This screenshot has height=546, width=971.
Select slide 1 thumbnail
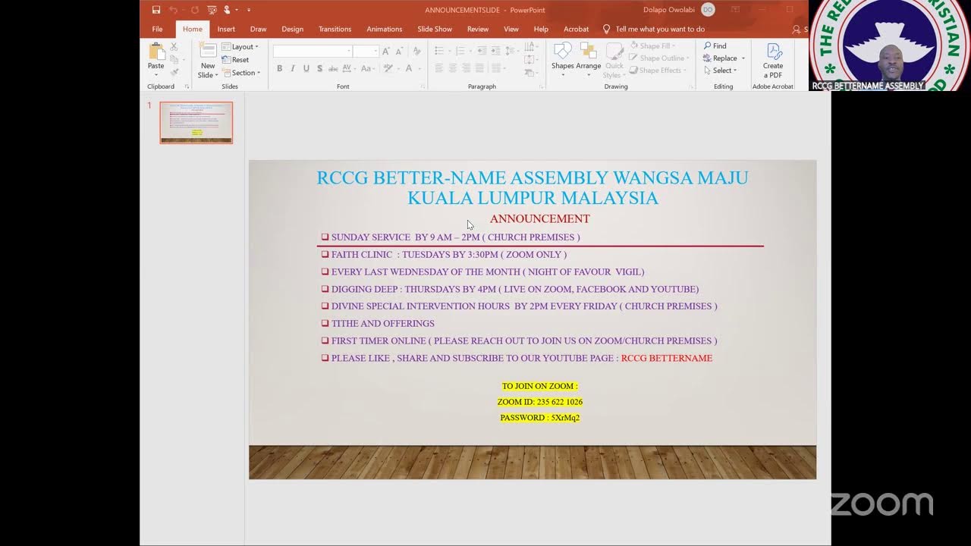pos(196,122)
